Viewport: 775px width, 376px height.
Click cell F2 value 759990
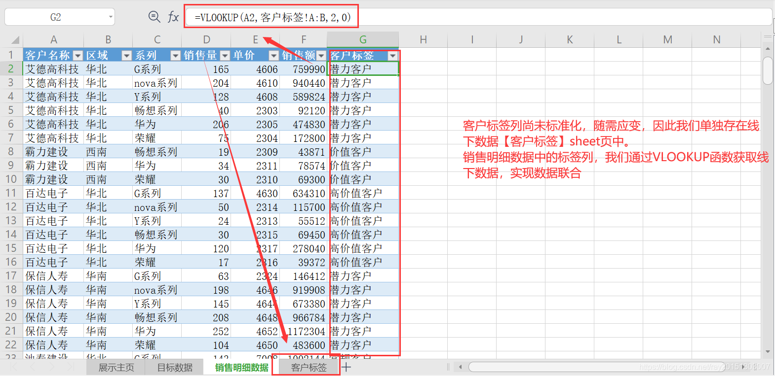[303, 68]
